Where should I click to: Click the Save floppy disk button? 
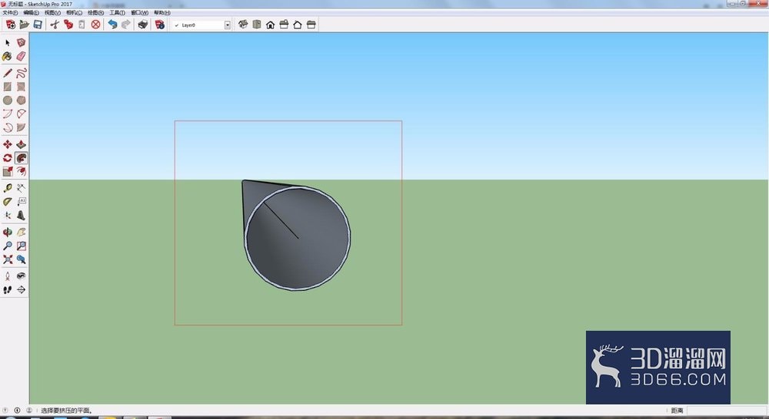(38, 25)
